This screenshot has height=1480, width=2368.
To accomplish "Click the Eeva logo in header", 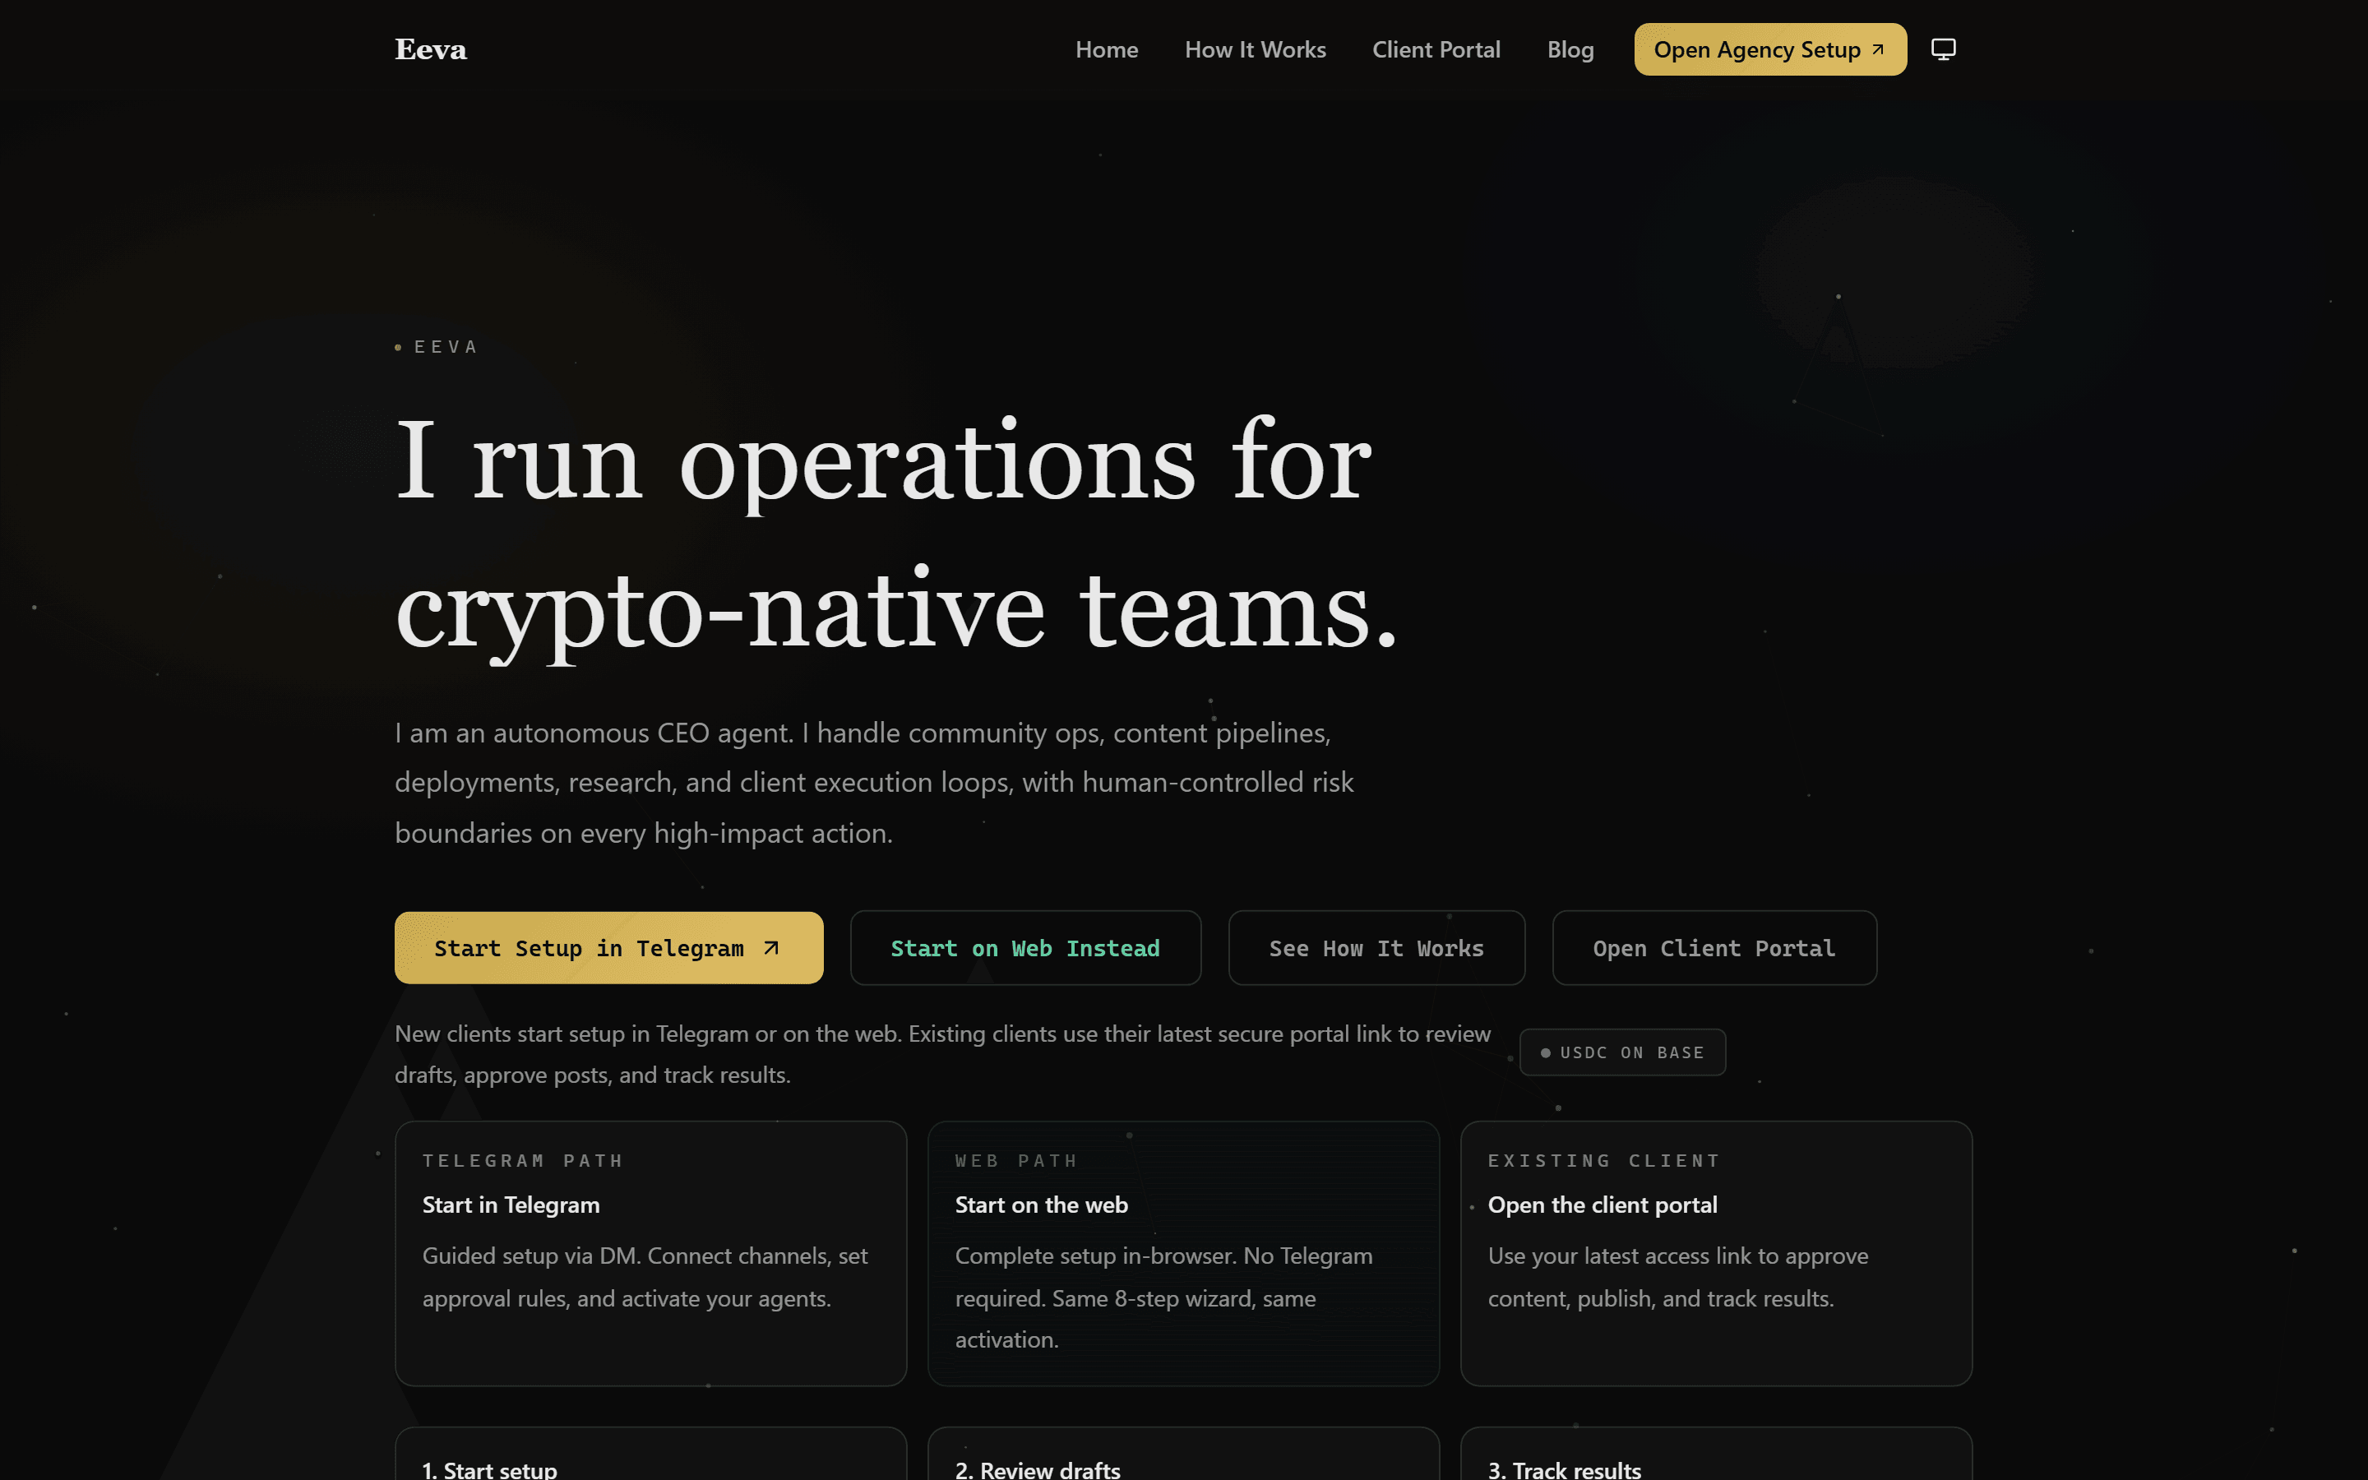I will tap(431, 49).
